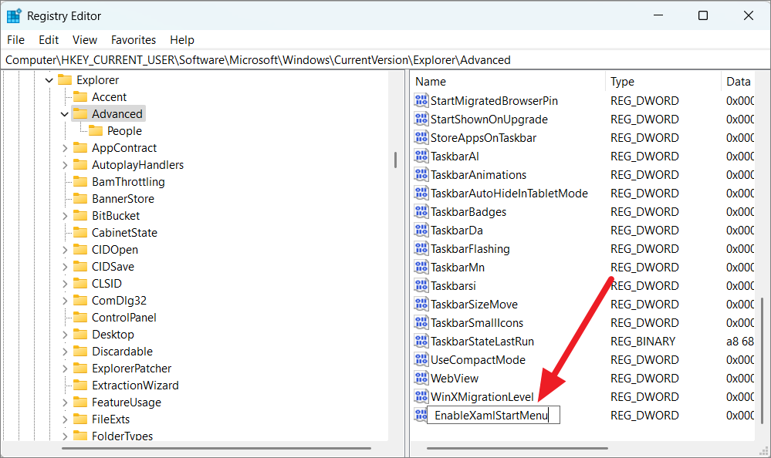The image size is (771, 458).
Task: Click the WebView value icon
Action: point(421,378)
